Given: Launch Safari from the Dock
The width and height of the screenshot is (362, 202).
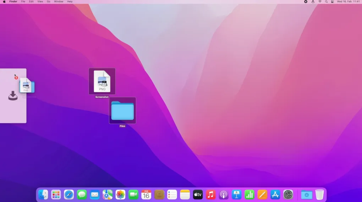Looking at the screenshot, I should click(x=69, y=195).
